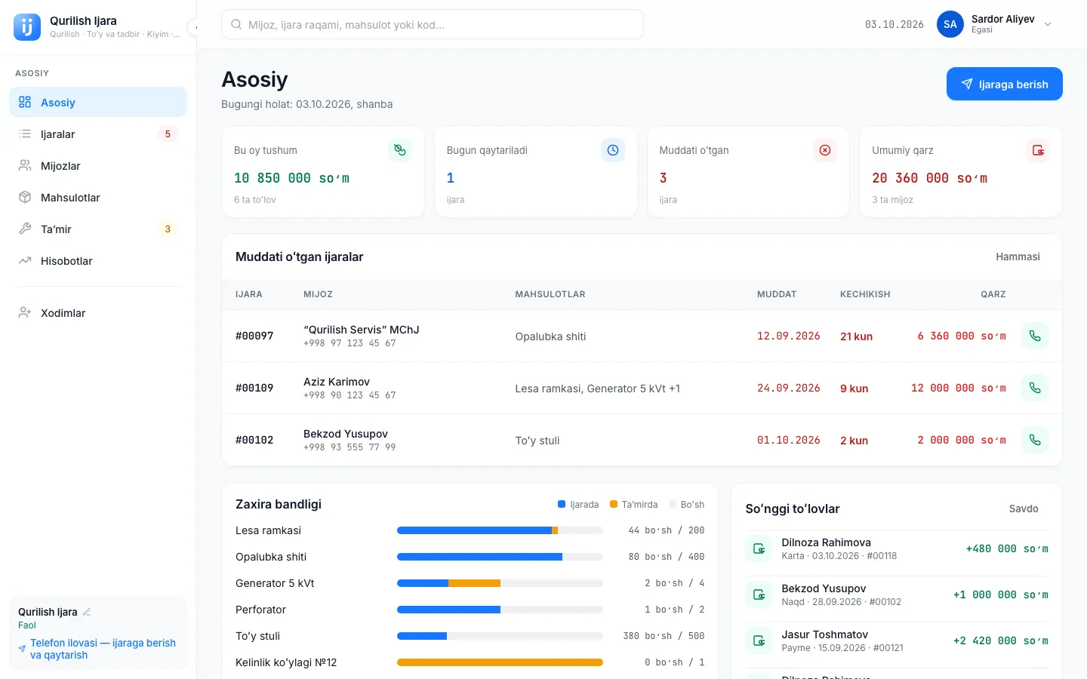The width and height of the screenshot is (1087, 679).
Task: Click the Ta'mir wrench icon
Action: point(25,229)
